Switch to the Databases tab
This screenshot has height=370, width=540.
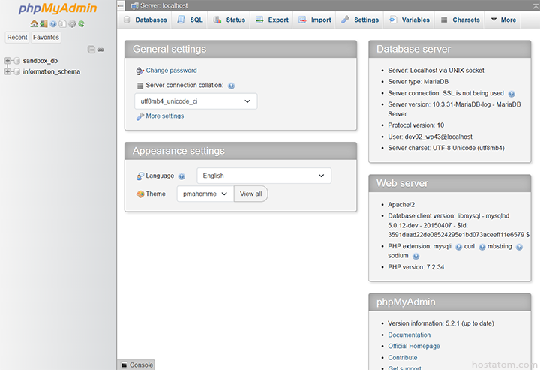tap(145, 20)
